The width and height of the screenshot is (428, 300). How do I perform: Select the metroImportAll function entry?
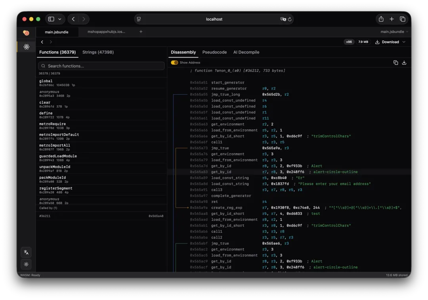pyautogui.click(x=101, y=147)
